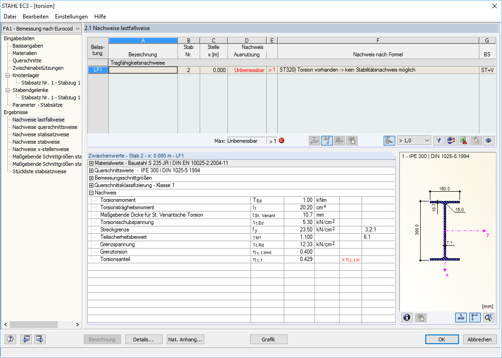Image resolution: width=502 pixels, height=358 pixels.
Task: Select Stabsatz Nr. 1 under Stabendgelenke
Action: click(51, 97)
